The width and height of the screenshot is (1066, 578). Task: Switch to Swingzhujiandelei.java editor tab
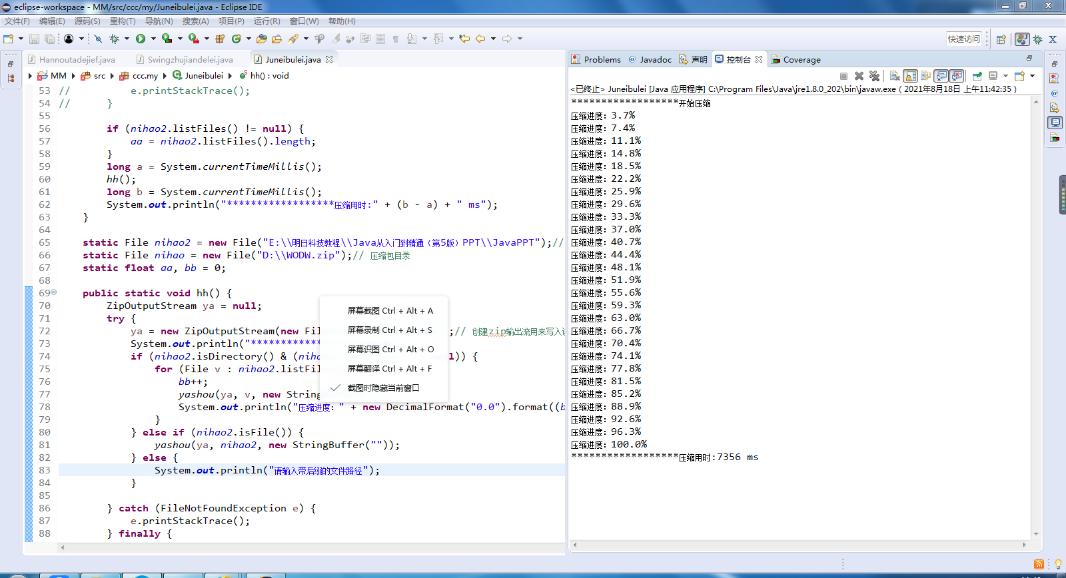185,59
